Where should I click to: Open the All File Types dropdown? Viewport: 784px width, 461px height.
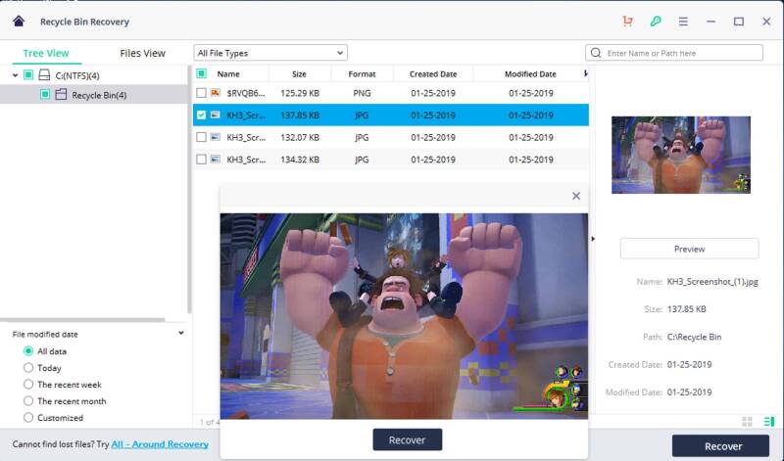270,53
